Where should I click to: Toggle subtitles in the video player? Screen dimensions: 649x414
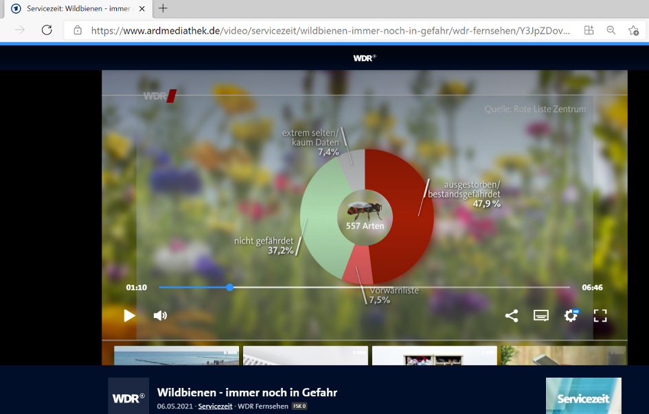[x=541, y=316]
